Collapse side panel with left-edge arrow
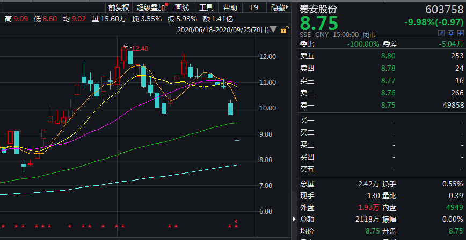The image size is (466, 240). click(294, 219)
